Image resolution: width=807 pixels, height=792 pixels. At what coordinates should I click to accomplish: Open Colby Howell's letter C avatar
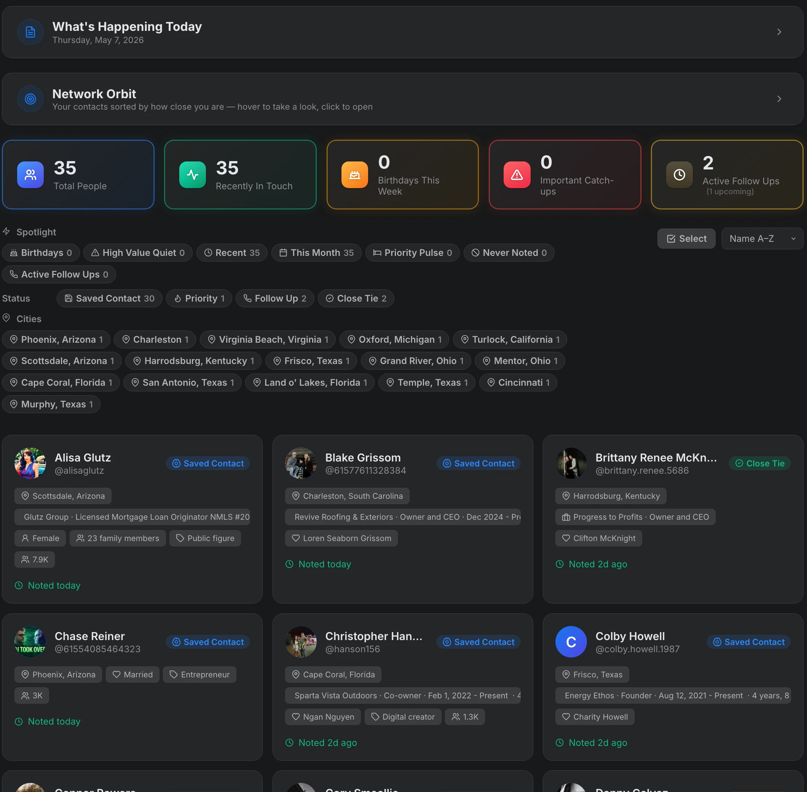point(571,642)
